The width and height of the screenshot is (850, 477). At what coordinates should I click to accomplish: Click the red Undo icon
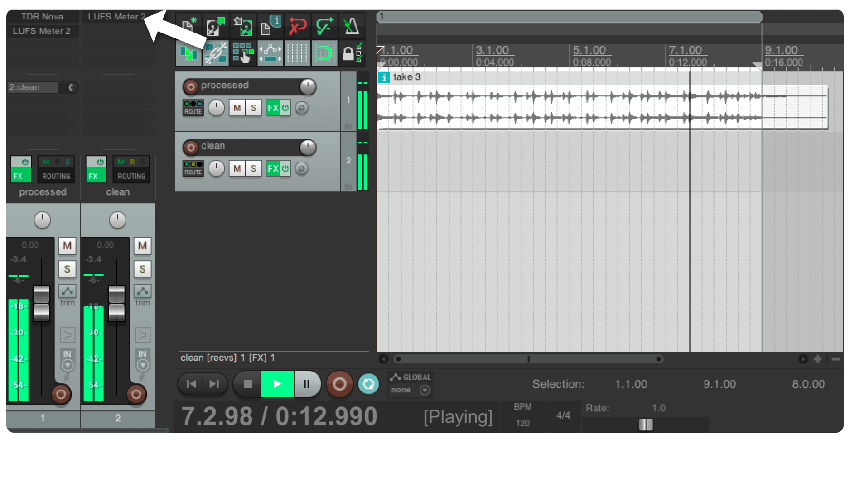coord(297,26)
